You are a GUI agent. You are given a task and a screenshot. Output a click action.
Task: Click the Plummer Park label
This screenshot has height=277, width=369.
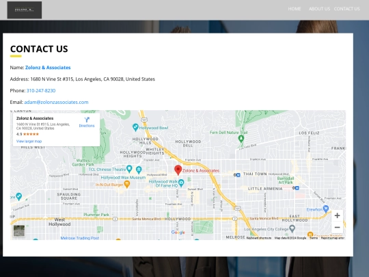coord(96,215)
